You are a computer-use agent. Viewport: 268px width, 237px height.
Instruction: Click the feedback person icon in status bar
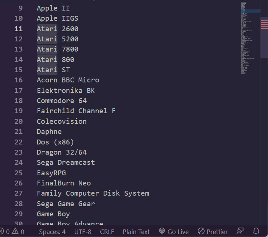tap(240, 231)
